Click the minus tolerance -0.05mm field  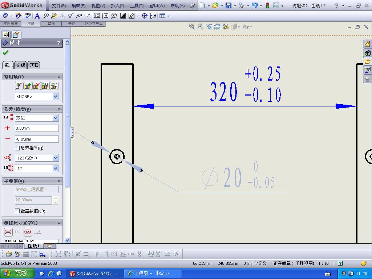37,139
